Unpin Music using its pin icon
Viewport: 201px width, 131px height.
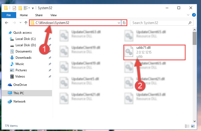click(x=50, y=64)
